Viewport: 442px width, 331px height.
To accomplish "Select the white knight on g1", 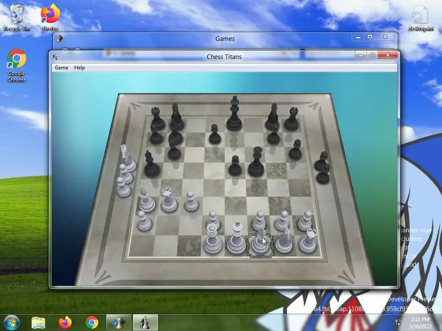I will pos(284,242).
